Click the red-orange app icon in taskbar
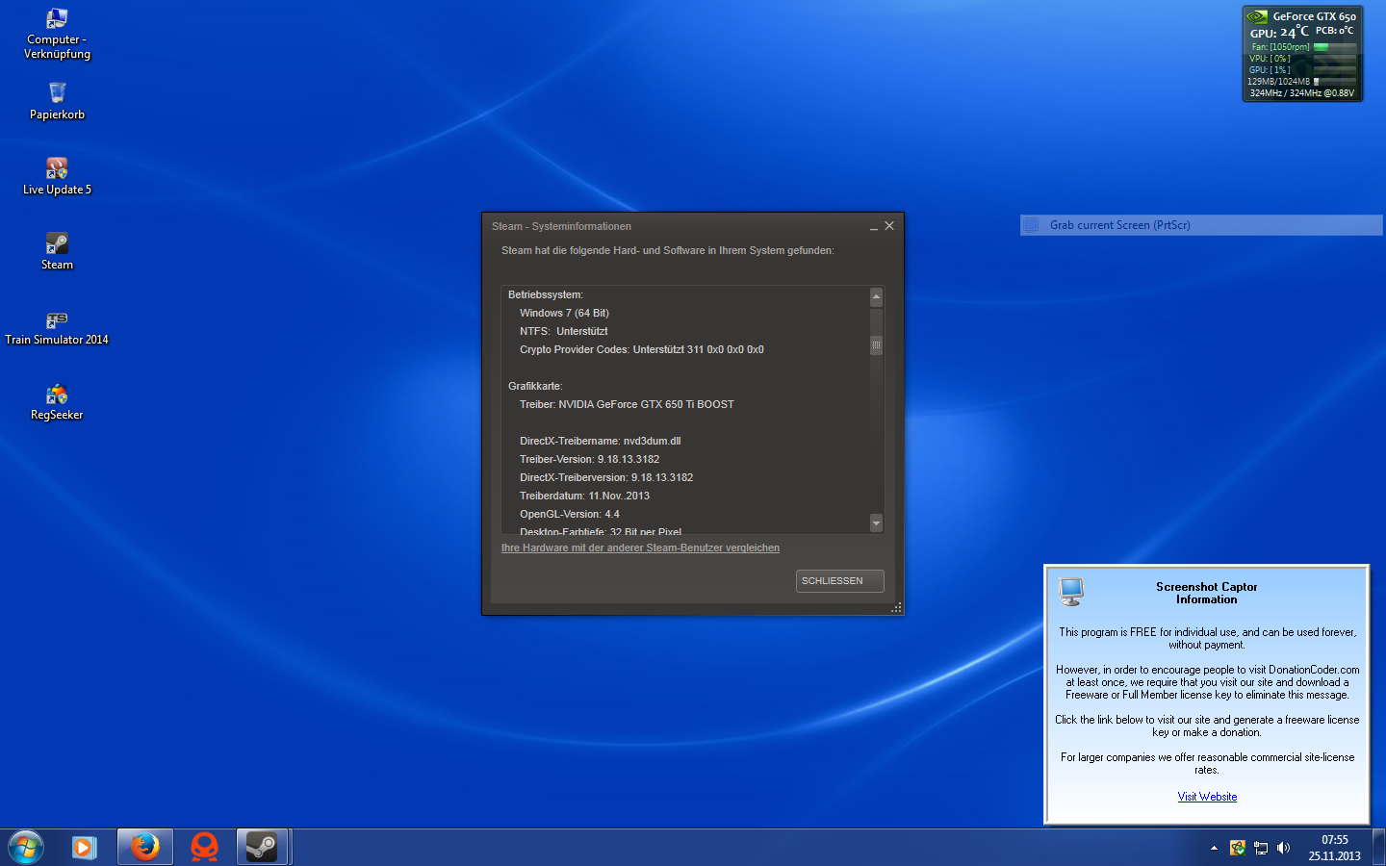The image size is (1386, 866). point(204,847)
